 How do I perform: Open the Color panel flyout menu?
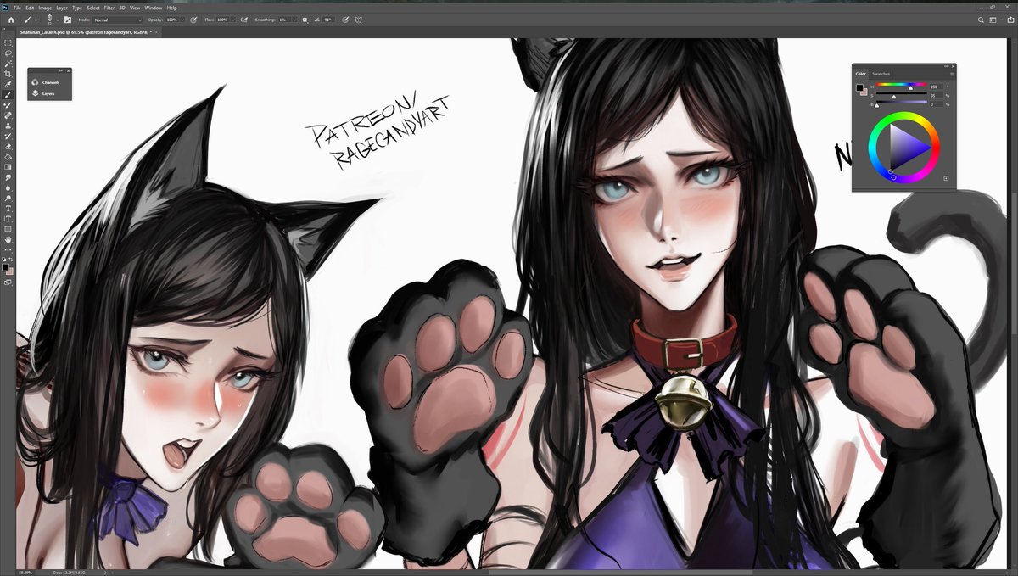tap(952, 74)
